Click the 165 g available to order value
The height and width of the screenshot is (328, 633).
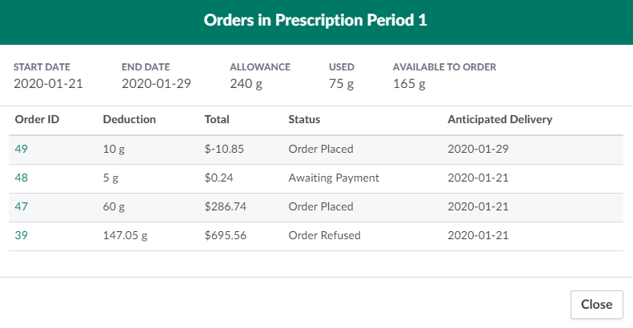(x=409, y=82)
